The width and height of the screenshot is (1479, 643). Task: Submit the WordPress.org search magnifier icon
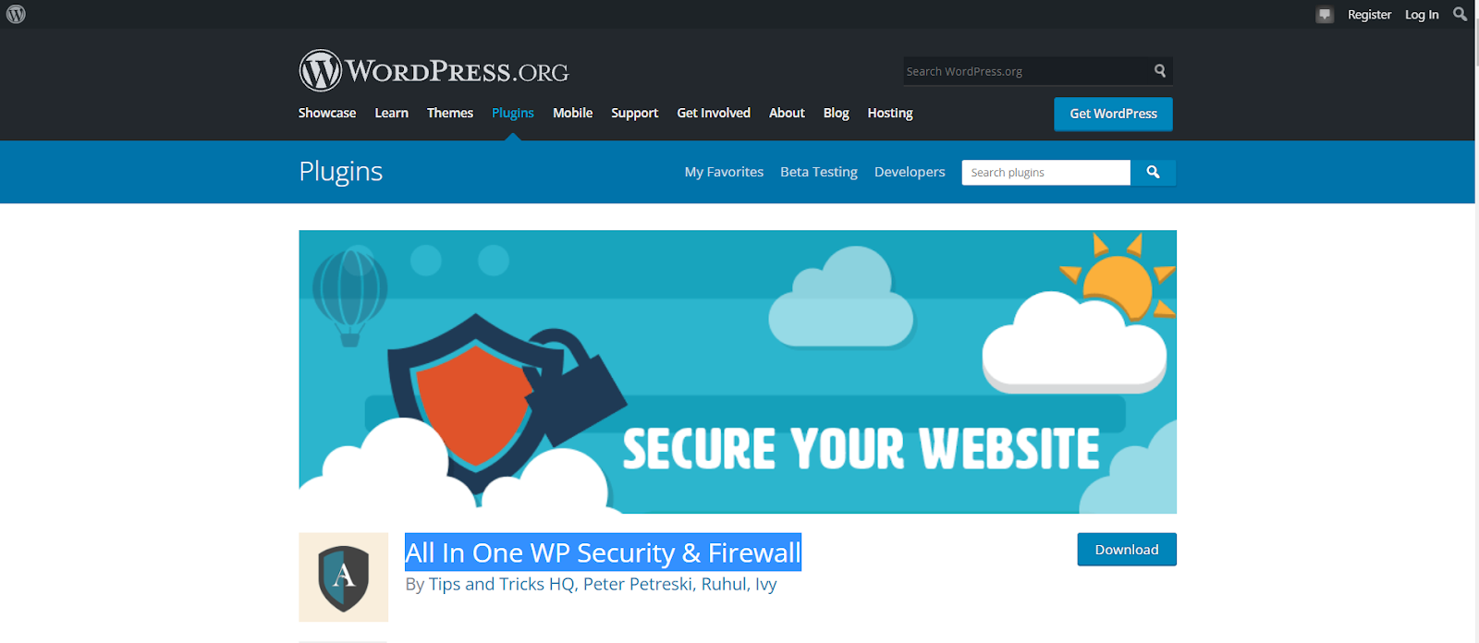tap(1160, 71)
